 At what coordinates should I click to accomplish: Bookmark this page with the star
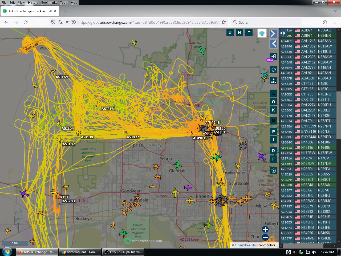[x=224, y=22]
